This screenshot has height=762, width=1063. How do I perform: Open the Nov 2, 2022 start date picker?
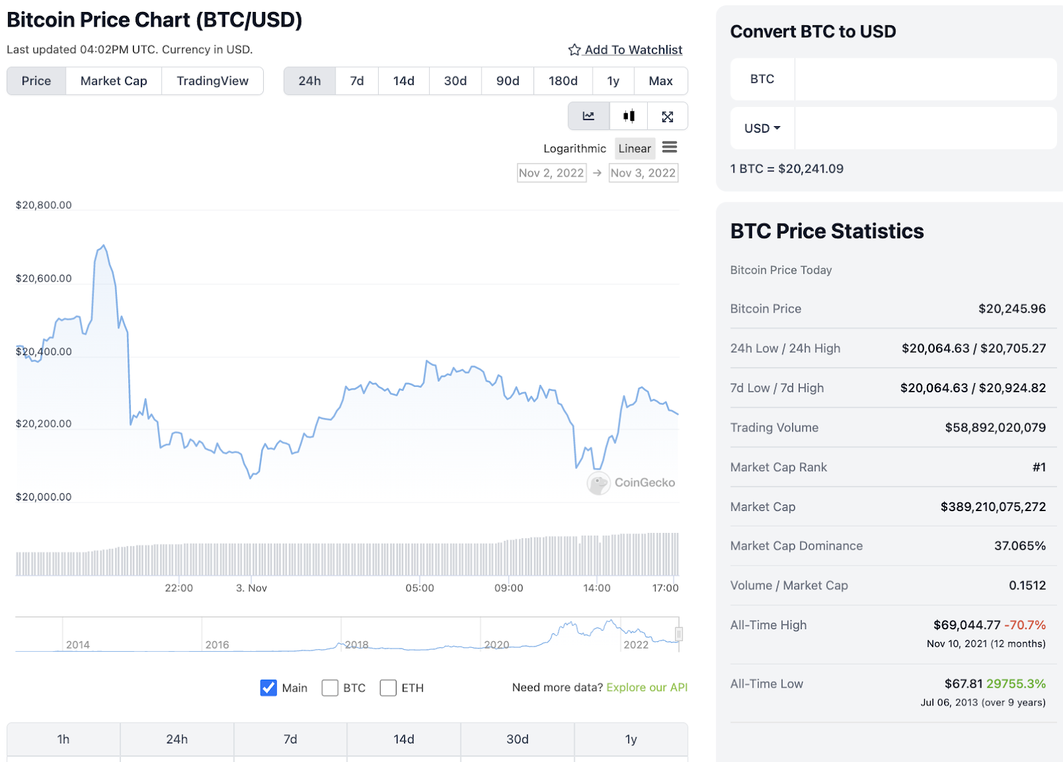551,173
